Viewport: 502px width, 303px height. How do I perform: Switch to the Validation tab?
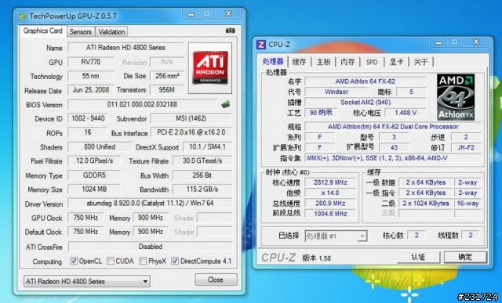pyautogui.click(x=111, y=31)
